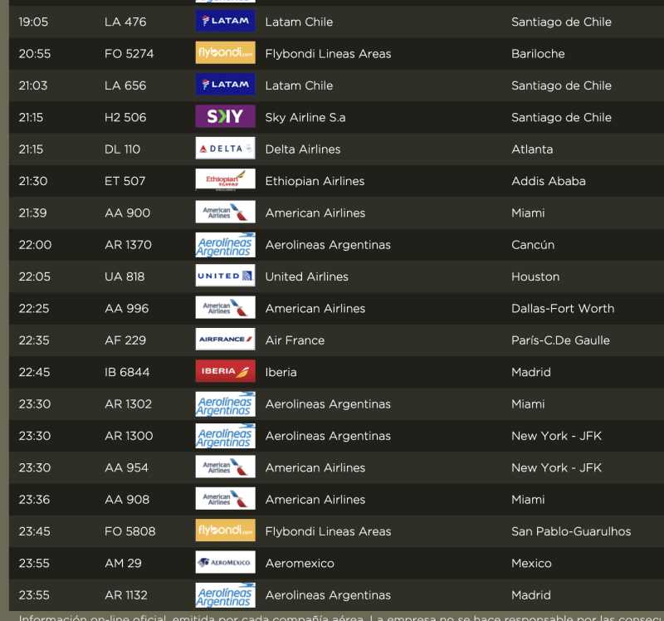Select flight number IB 6844
664x621 pixels.
127,372
